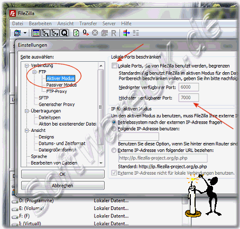This screenshot has height=229, width=240.
Task: Click the settings tree scroll-up arrow
Action: click(x=101, y=66)
